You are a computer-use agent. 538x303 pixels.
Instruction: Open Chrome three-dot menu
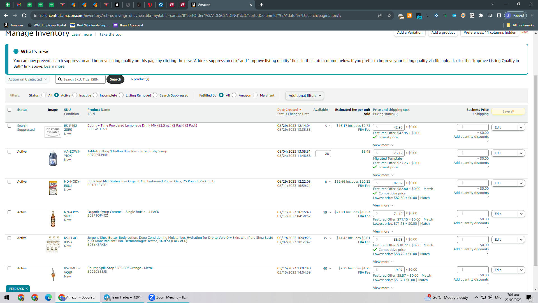coord(532,15)
